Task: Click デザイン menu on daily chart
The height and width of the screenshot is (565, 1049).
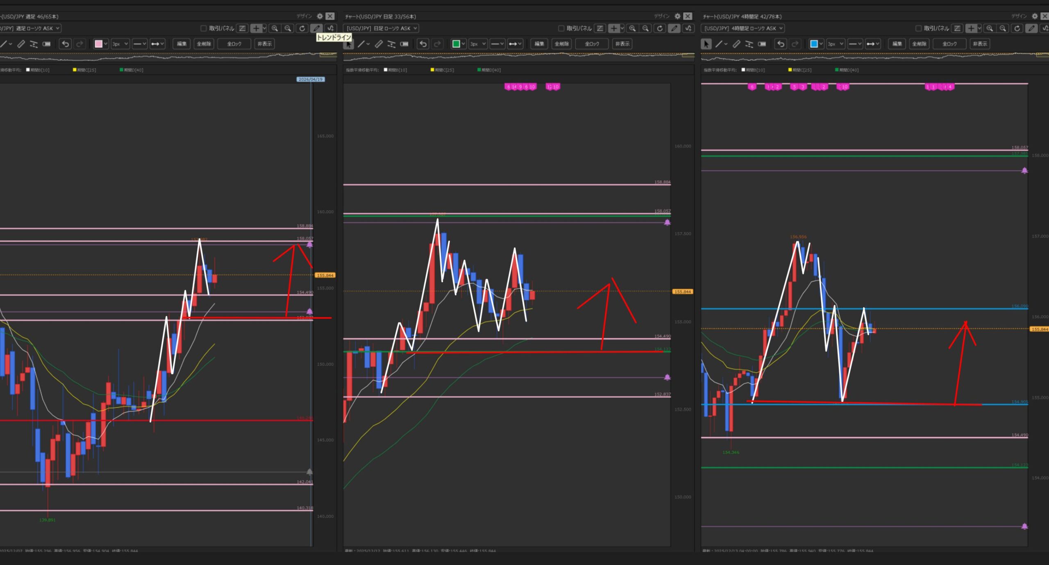Action: click(661, 16)
